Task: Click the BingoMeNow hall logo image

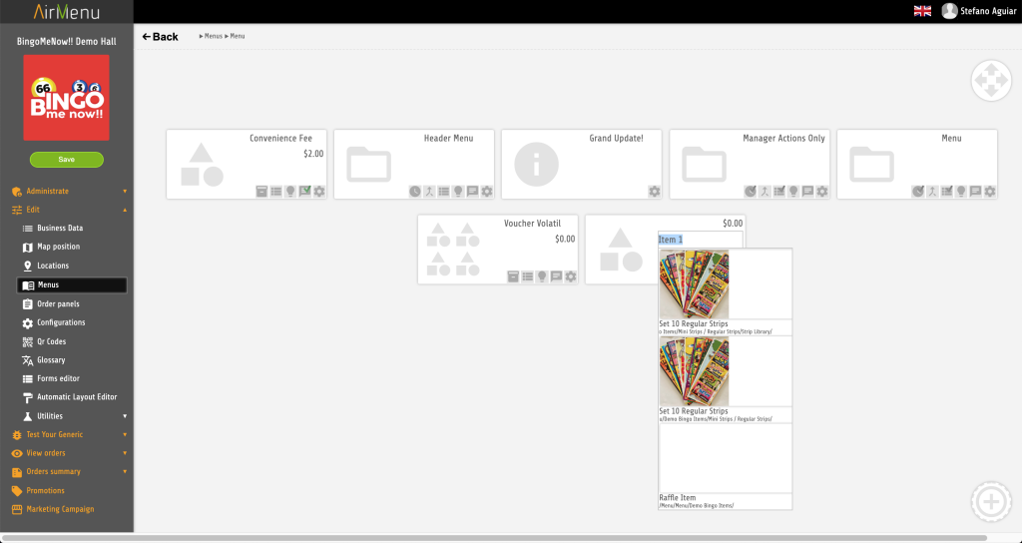Action: (67, 98)
